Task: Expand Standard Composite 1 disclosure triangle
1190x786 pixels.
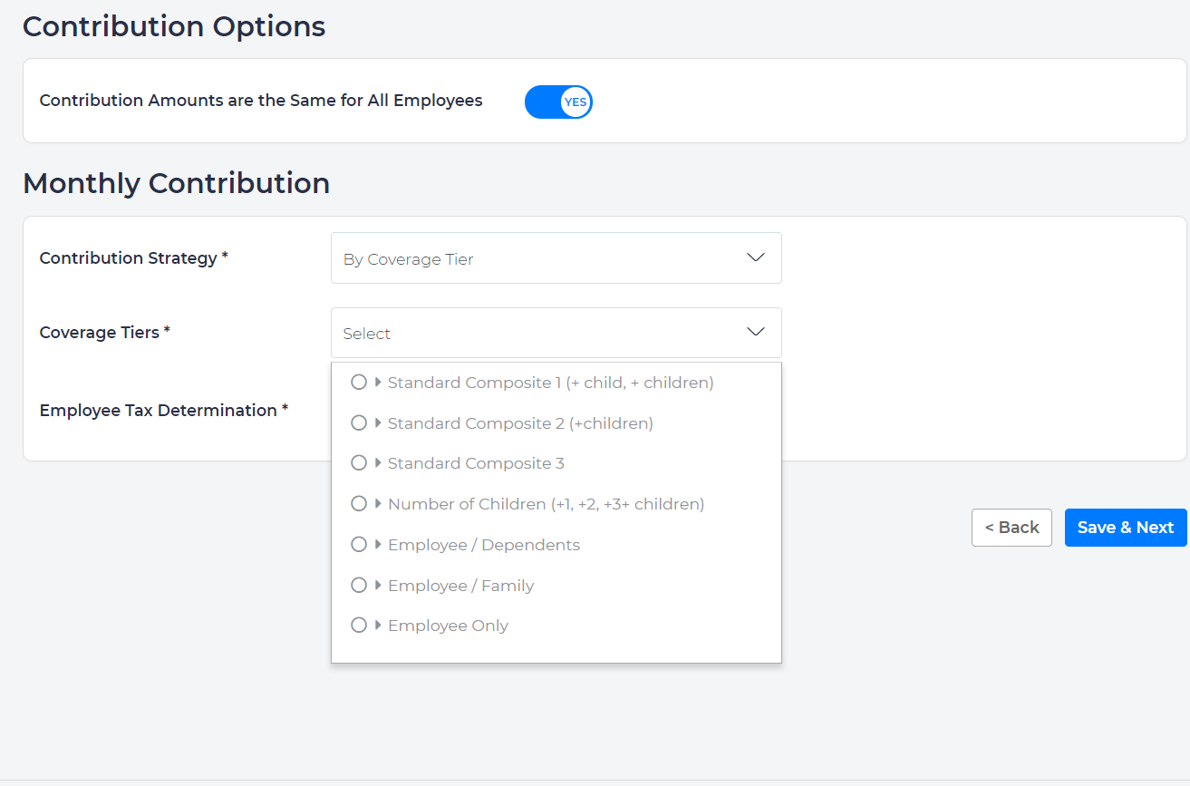Action: point(377,382)
